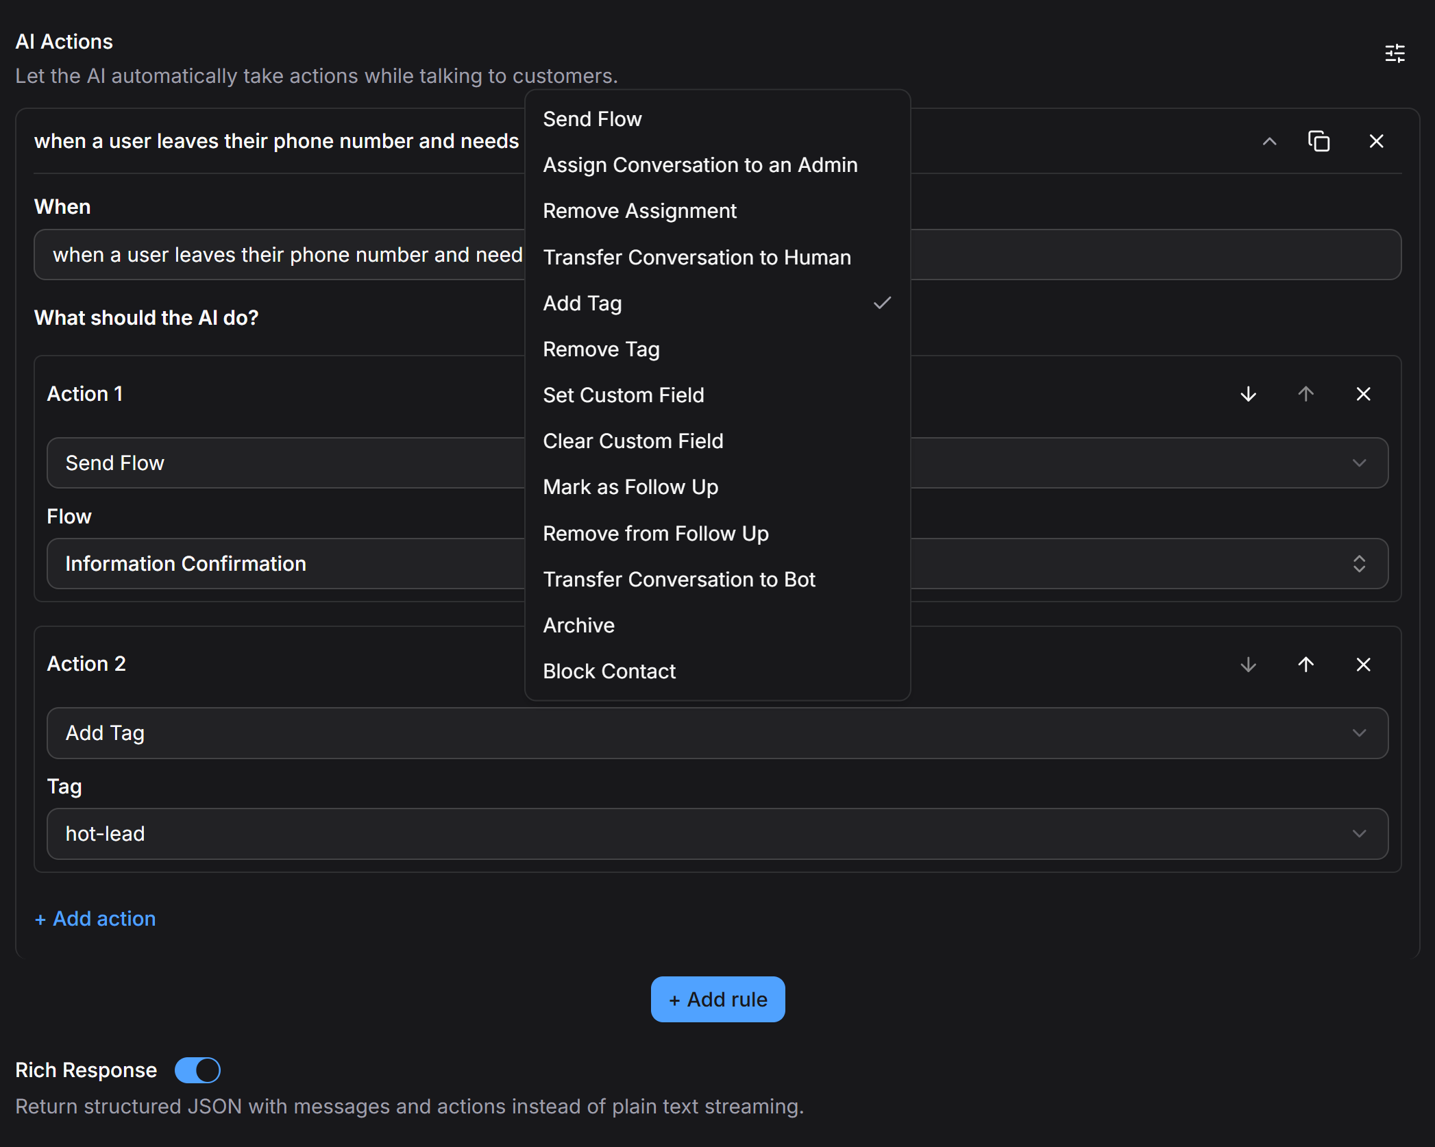The image size is (1435, 1147).
Task: Pick Remove Tag from the menu
Action: (717, 349)
